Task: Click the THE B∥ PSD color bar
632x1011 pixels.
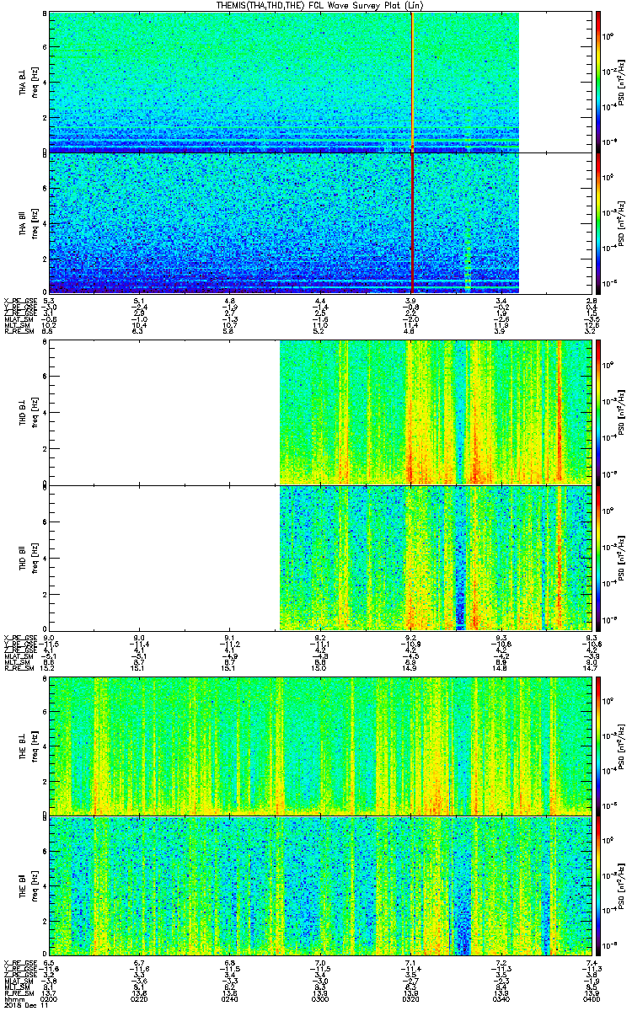Action: coord(598,887)
